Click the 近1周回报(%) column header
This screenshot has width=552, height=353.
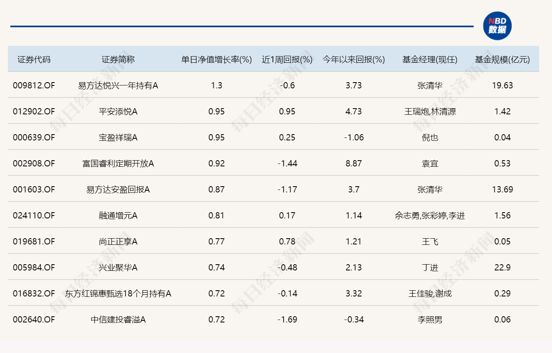pos(287,59)
